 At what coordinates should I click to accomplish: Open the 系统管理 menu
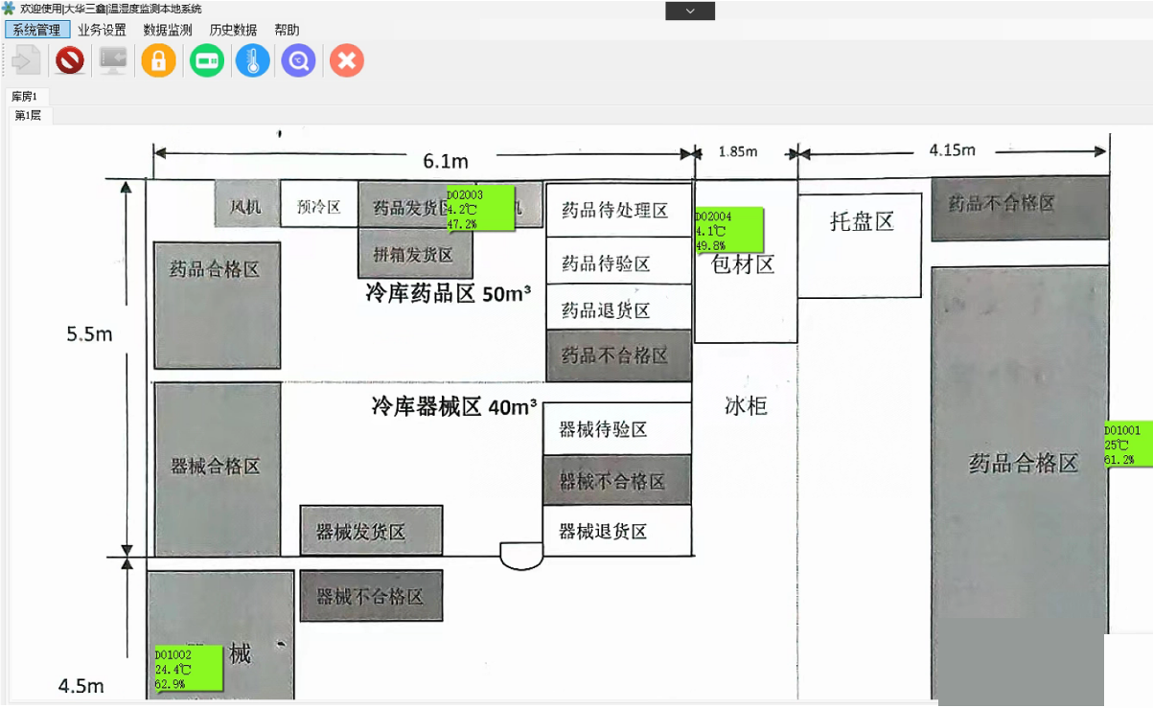(x=36, y=30)
